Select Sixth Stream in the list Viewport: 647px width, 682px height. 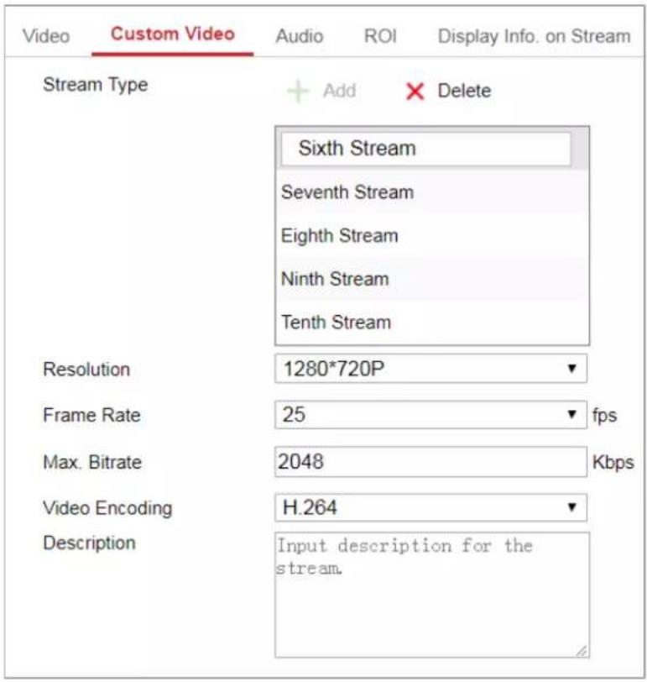pyautogui.click(x=425, y=149)
